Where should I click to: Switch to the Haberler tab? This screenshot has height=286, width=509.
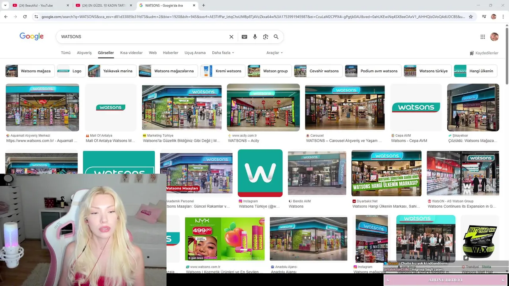(171, 53)
